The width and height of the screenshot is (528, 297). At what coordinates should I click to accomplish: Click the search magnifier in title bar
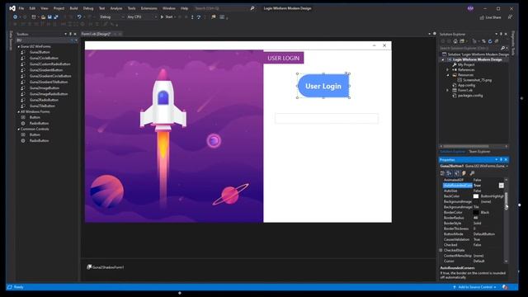(252, 8)
